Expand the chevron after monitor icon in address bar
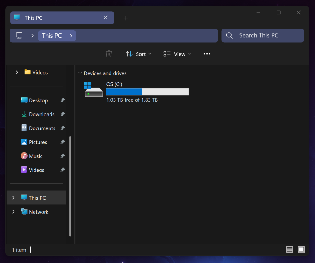315x263 pixels. (x=32, y=36)
